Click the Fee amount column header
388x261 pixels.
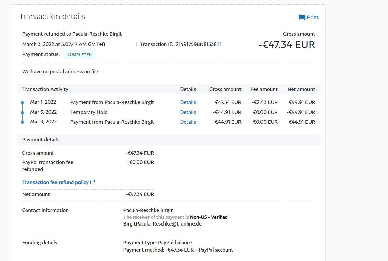264,89
